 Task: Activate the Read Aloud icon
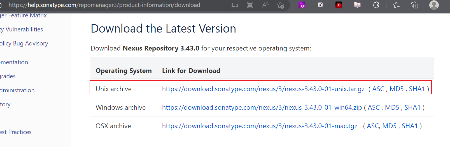pyautogui.click(x=265, y=5)
